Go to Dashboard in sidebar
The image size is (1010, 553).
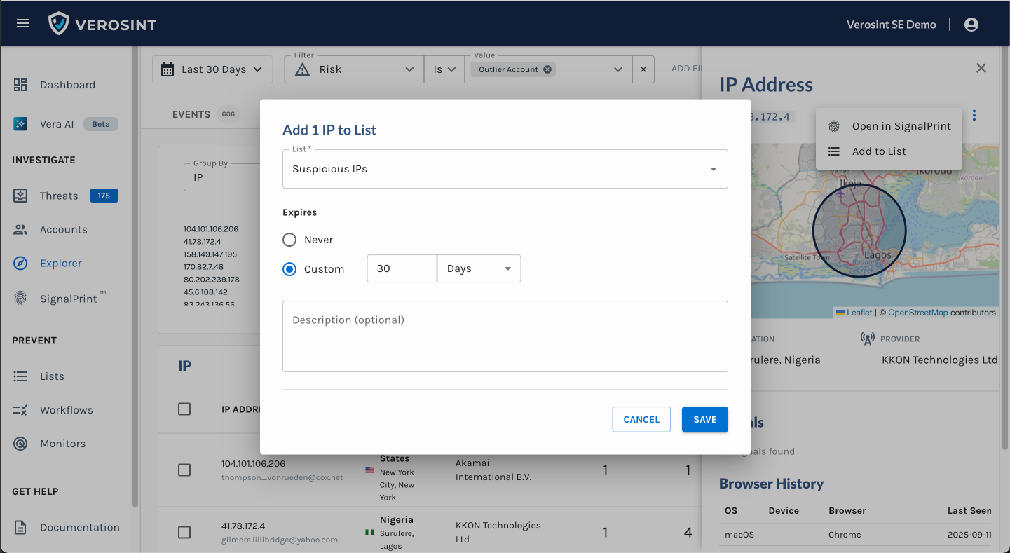point(66,85)
